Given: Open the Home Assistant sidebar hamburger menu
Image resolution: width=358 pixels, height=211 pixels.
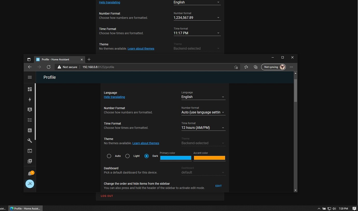Looking at the screenshot, I should (30, 77).
